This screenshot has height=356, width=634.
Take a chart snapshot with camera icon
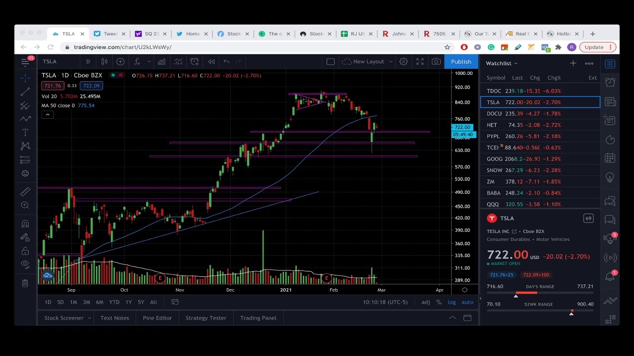(436, 61)
